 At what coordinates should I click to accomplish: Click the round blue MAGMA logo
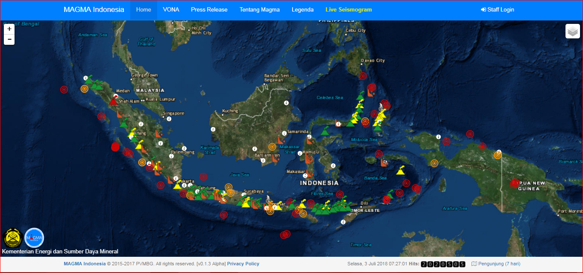coord(34,238)
